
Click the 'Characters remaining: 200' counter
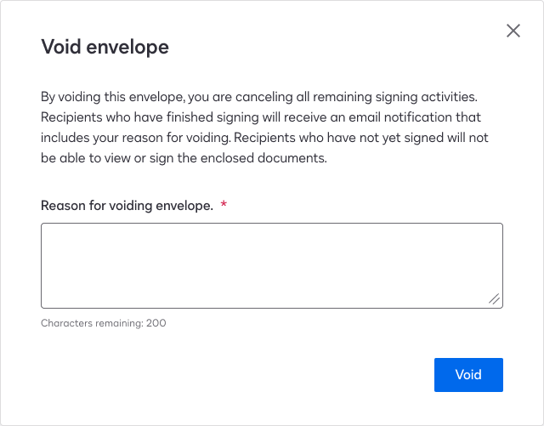pos(104,323)
